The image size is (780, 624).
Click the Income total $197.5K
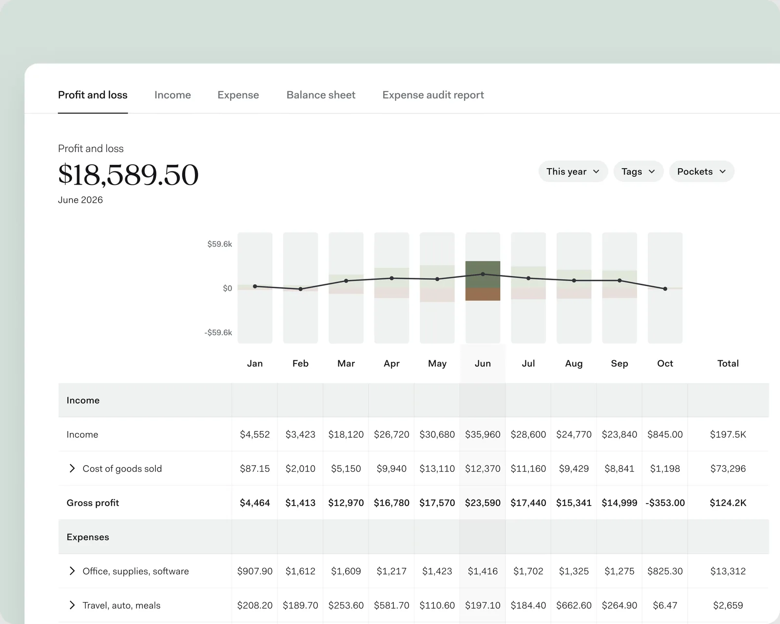(728, 434)
